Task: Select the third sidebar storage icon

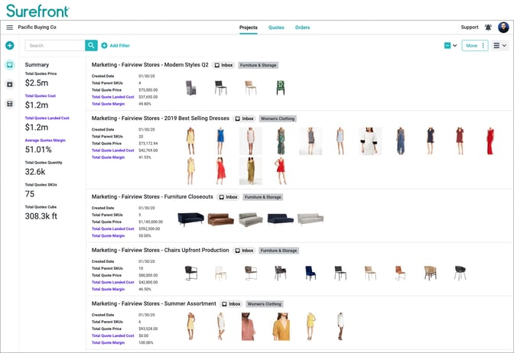Action: pos(9,104)
